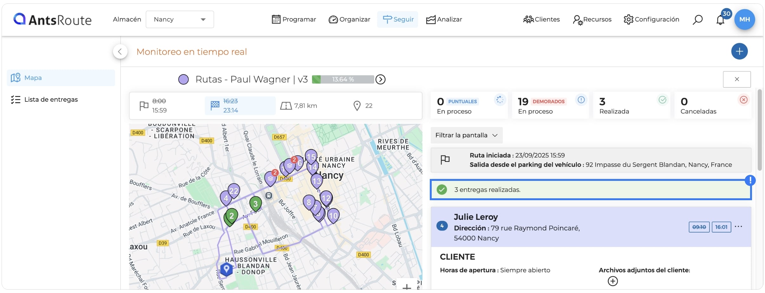Click the distance 7,81 km icon
The height and width of the screenshot is (293, 765).
click(x=286, y=106)
